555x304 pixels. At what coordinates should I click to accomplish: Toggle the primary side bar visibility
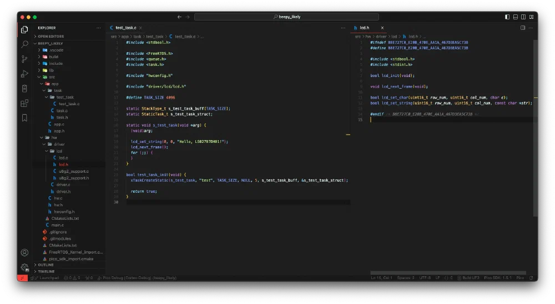coord(507,17)
